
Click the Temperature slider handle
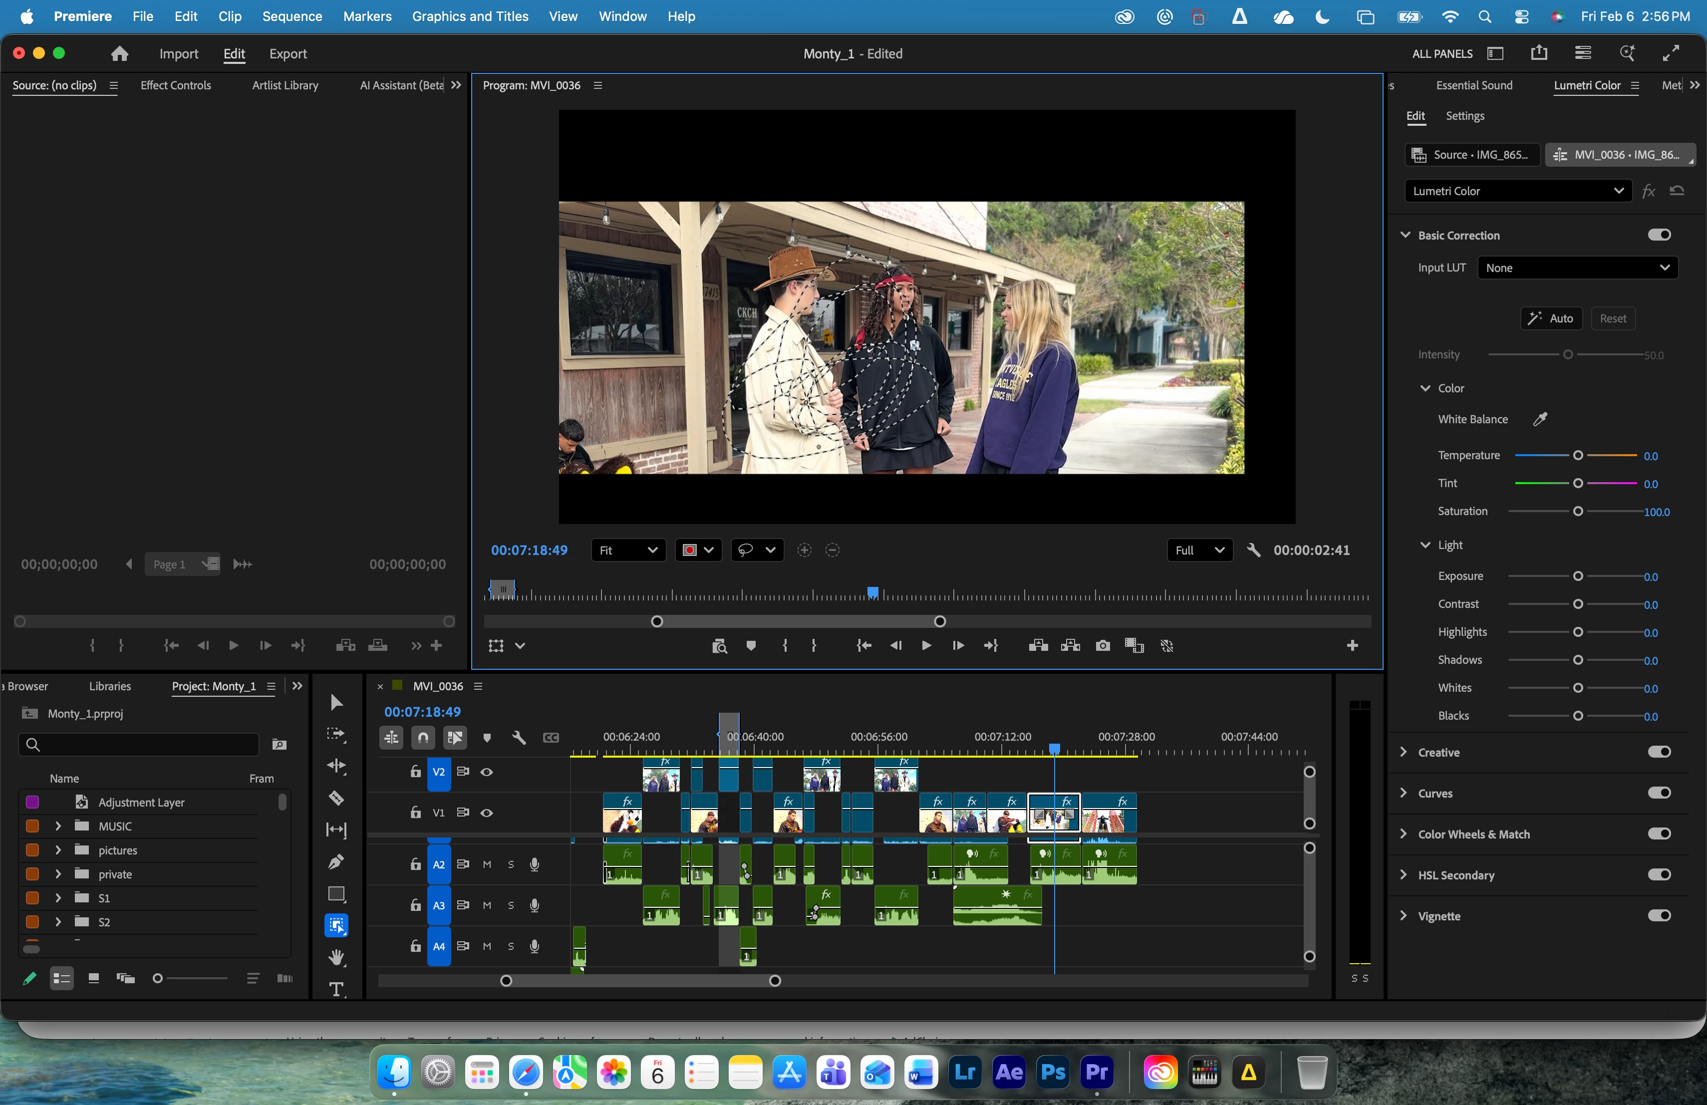(x=1578, y=456)
